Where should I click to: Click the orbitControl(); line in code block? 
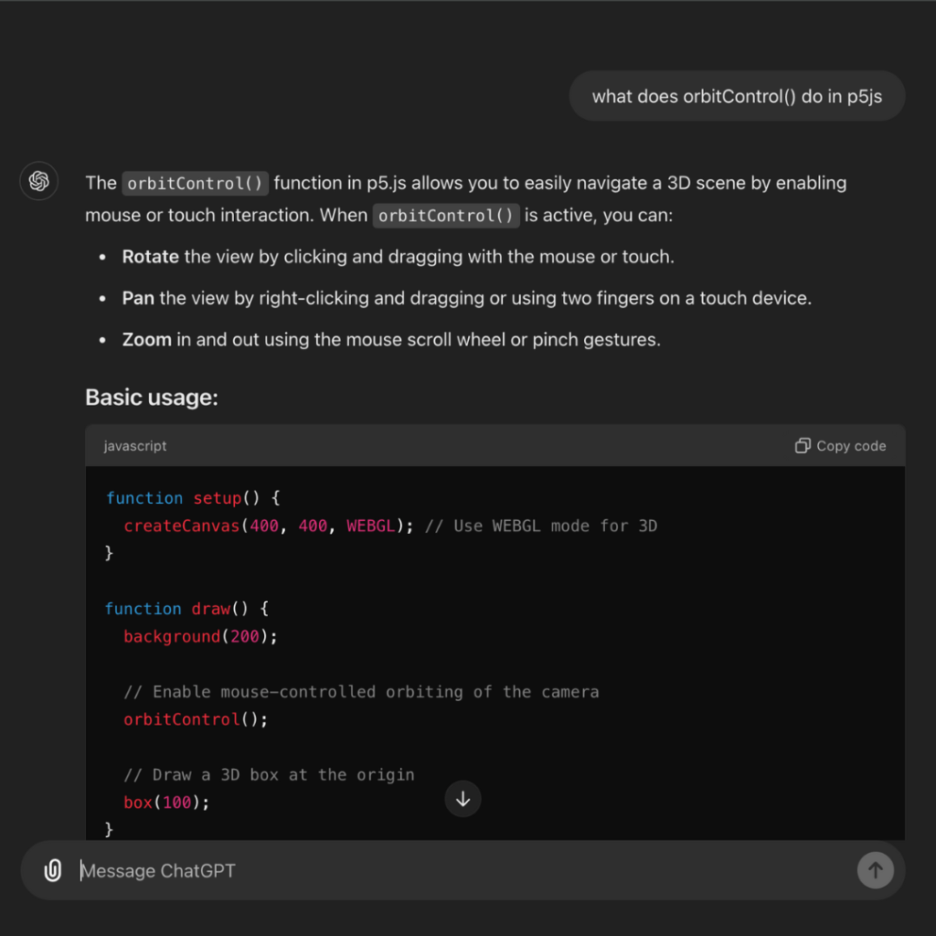click(196, 719)
